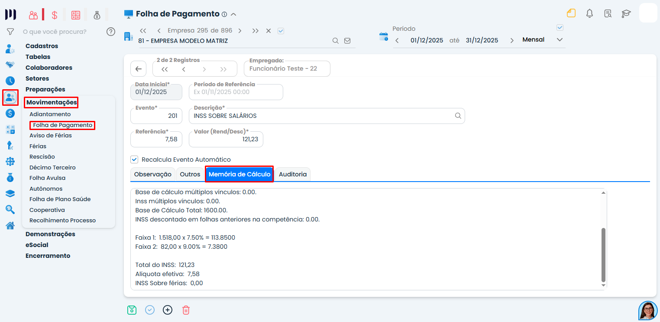Click the back arrow button
The image size is (660, 322).
pos(138,68)
